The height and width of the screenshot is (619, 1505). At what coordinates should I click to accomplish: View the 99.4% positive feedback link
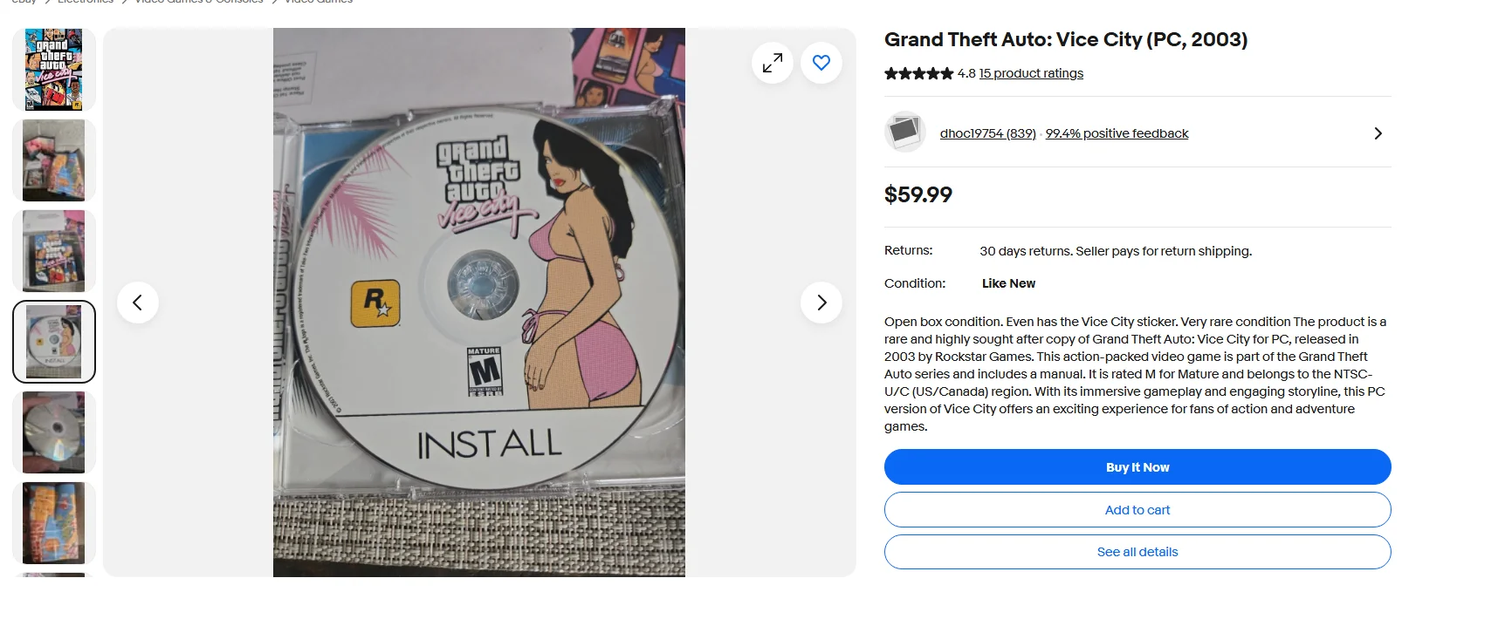coord(1117,133)
